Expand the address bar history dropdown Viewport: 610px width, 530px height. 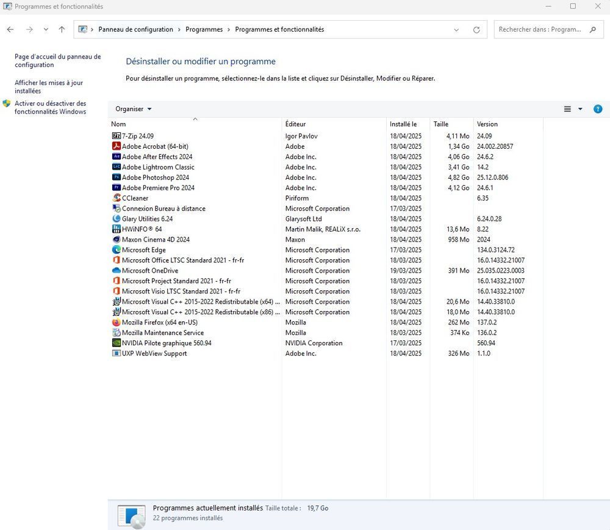[456, 29]
